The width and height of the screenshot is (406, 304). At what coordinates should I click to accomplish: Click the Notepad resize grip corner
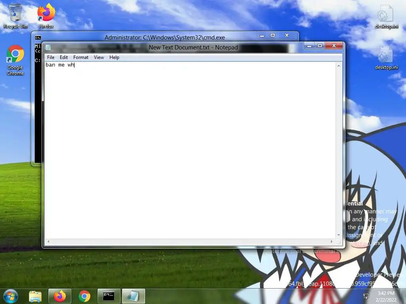click(340, 243)
